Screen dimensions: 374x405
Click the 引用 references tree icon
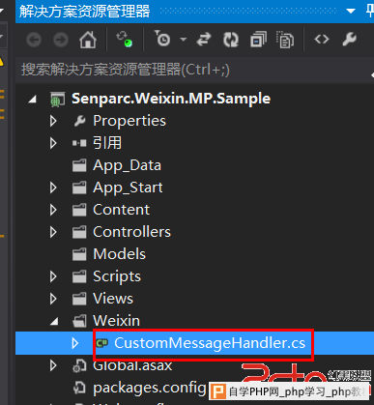pos(79,143)
